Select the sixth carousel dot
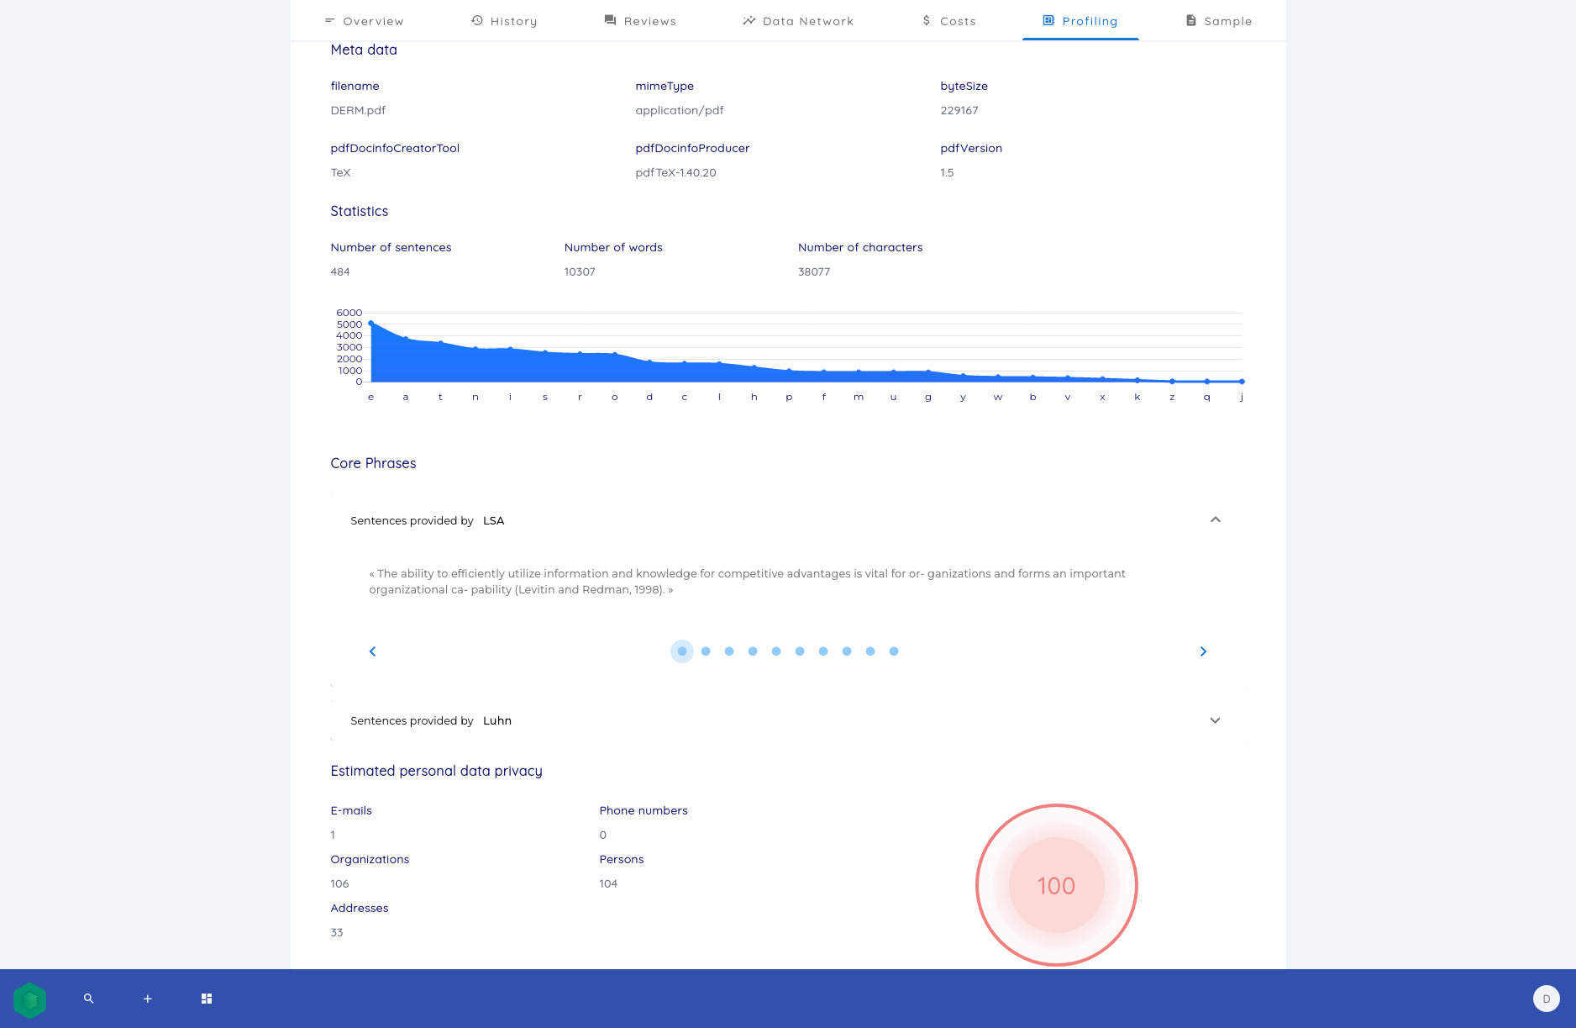 (x=800, y=651)
